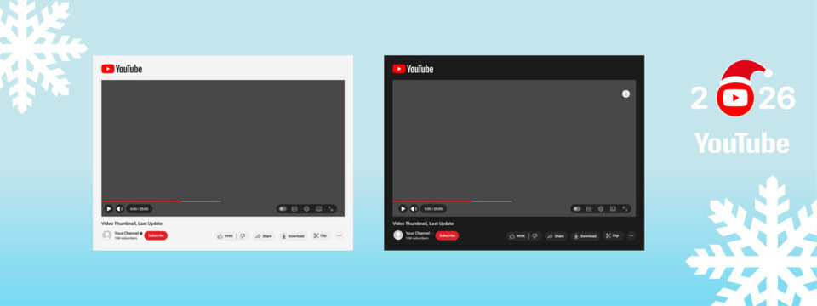817x306 pixels.
Task: Play the video in the light player
Action: 109,209
